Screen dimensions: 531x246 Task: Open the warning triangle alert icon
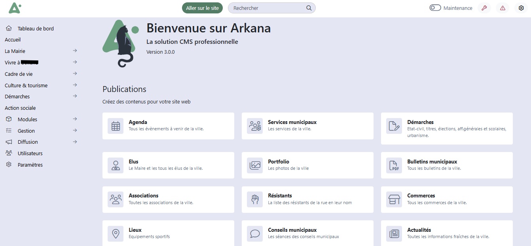click(503, 8)
